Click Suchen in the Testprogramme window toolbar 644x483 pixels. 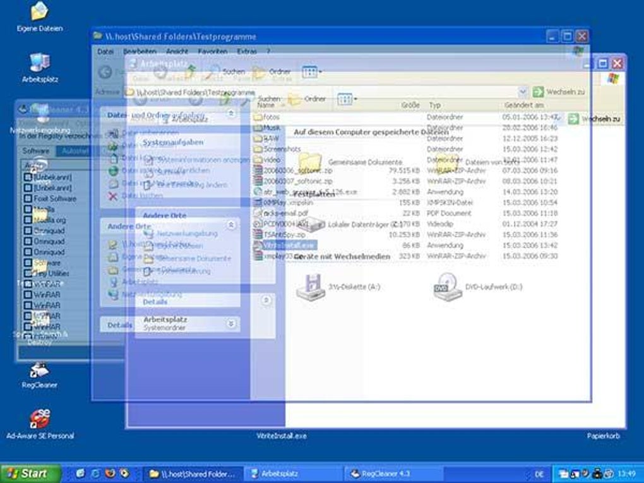[225, 72]
